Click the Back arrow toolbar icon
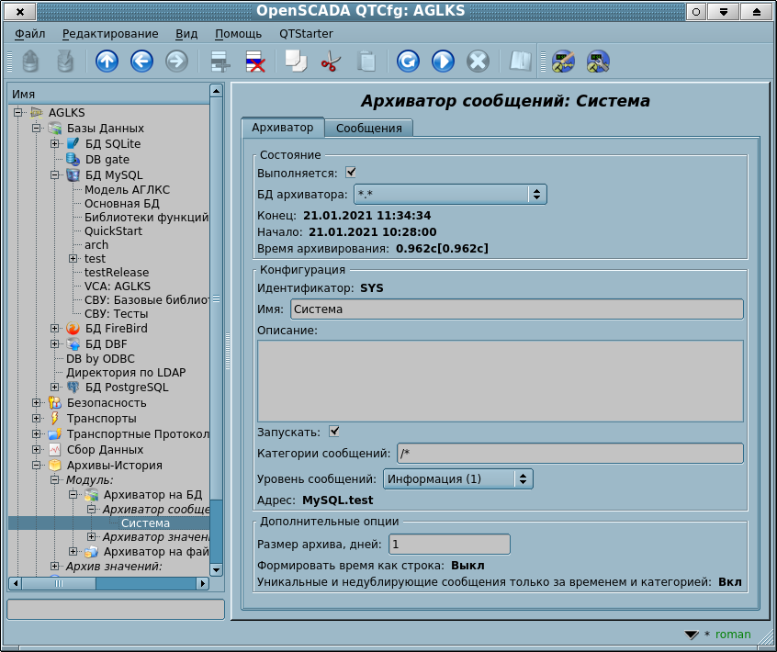The image size is (777, 652). (x=141, y=62)
